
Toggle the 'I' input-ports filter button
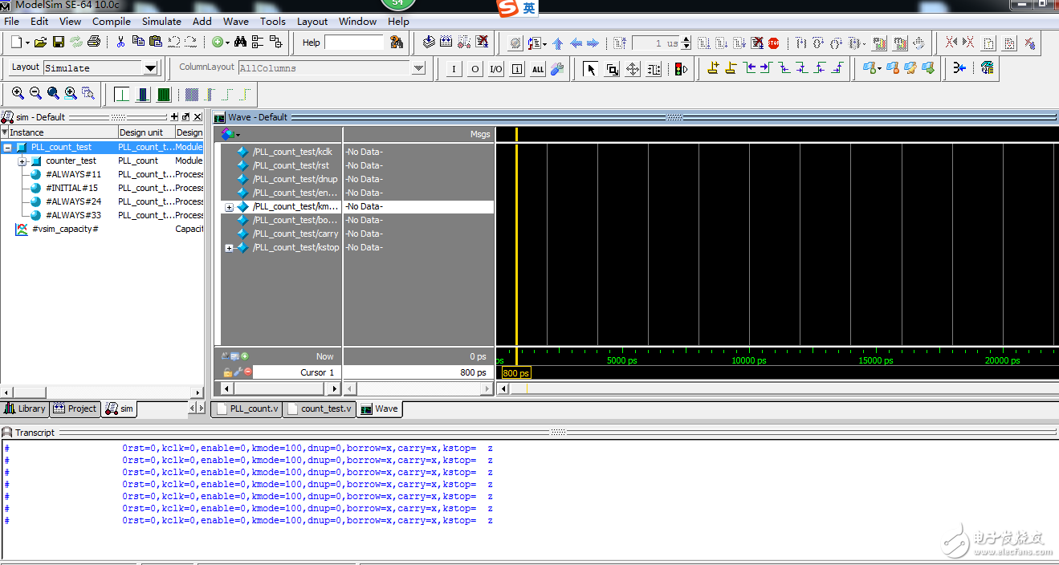(x=454, y=69)
